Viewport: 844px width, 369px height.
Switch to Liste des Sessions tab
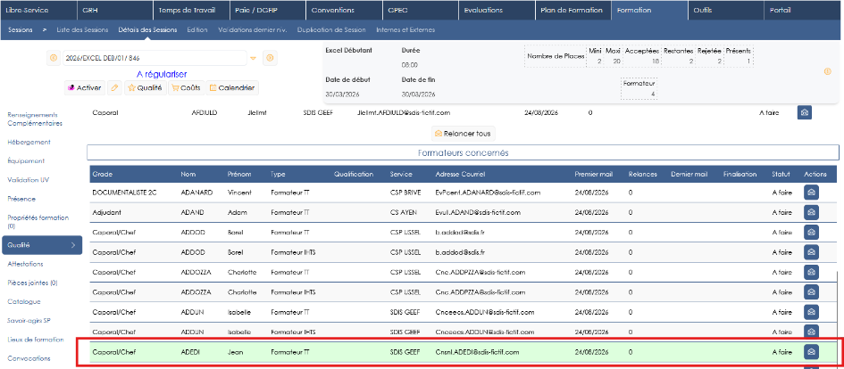click(x=82, y=30)
